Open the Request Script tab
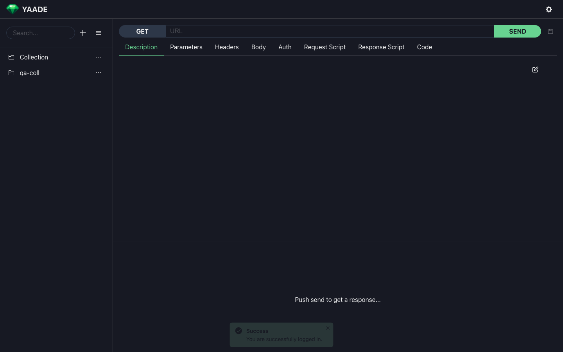The width and height of the screenshot is (563, 352). (325, 47)
